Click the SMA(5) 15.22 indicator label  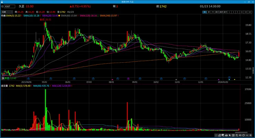(x=13, y=16)
